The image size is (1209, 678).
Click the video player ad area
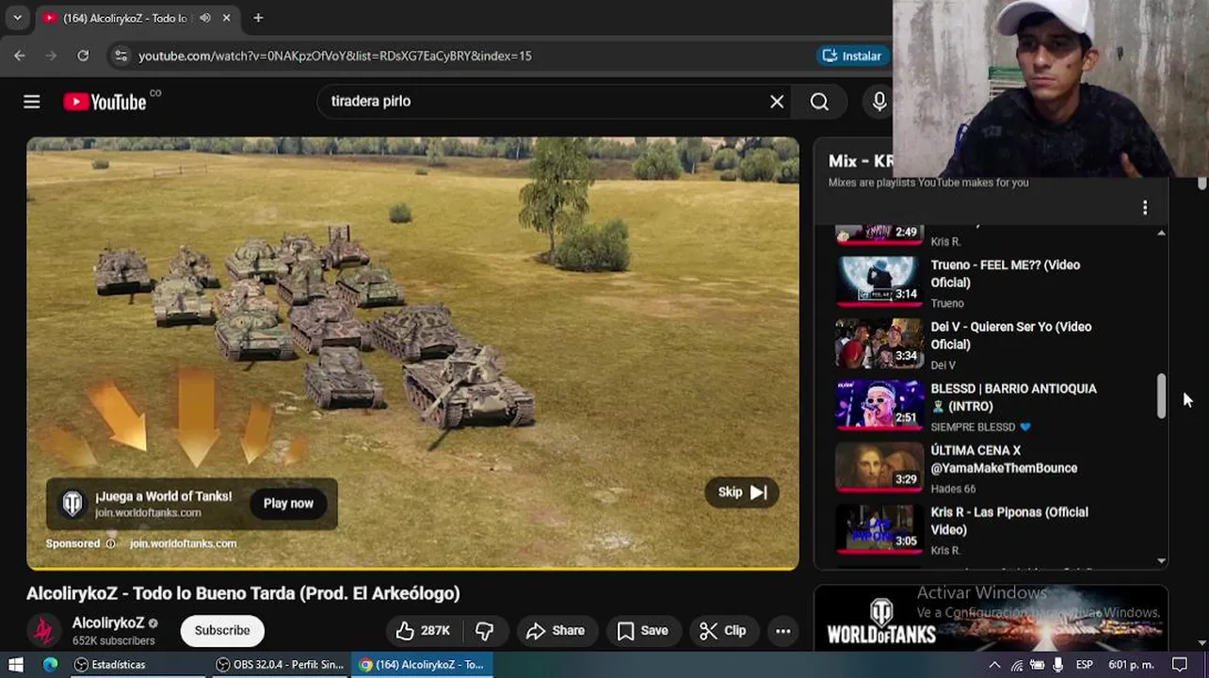coord(412,353)
